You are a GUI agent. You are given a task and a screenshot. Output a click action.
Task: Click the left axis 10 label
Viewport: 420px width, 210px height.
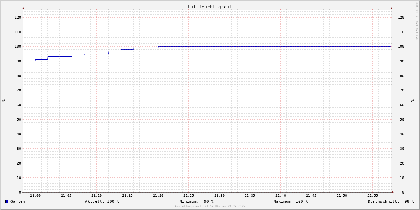[19, 177]
